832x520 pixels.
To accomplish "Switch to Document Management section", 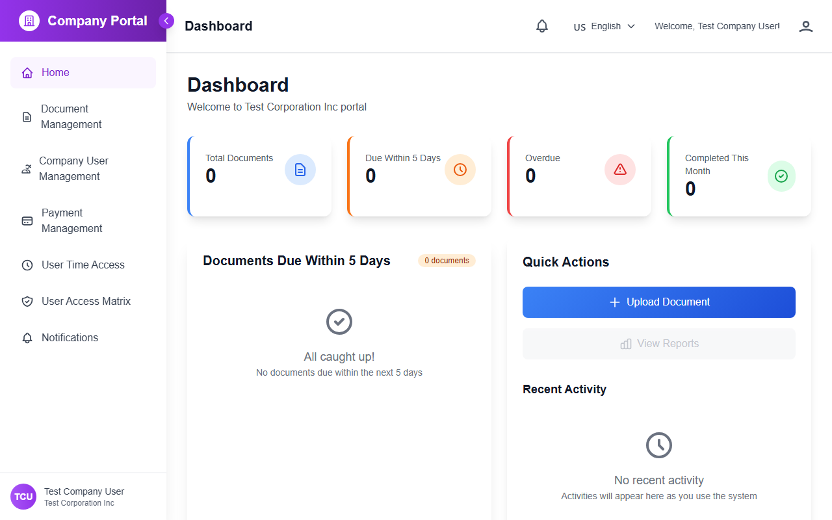I will point(71,116).
